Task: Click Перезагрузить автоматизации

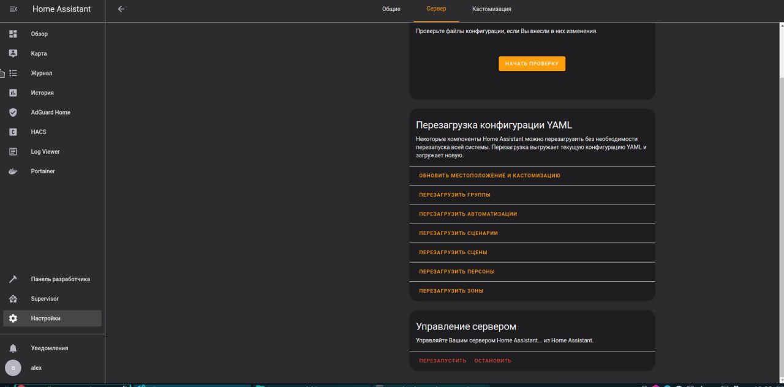Action: (468, 214)
